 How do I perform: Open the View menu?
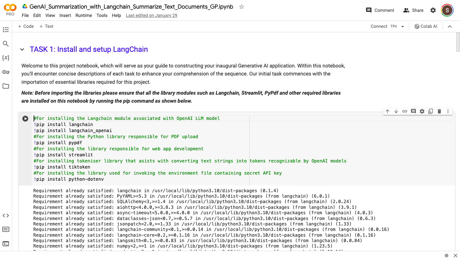[50, 15]
